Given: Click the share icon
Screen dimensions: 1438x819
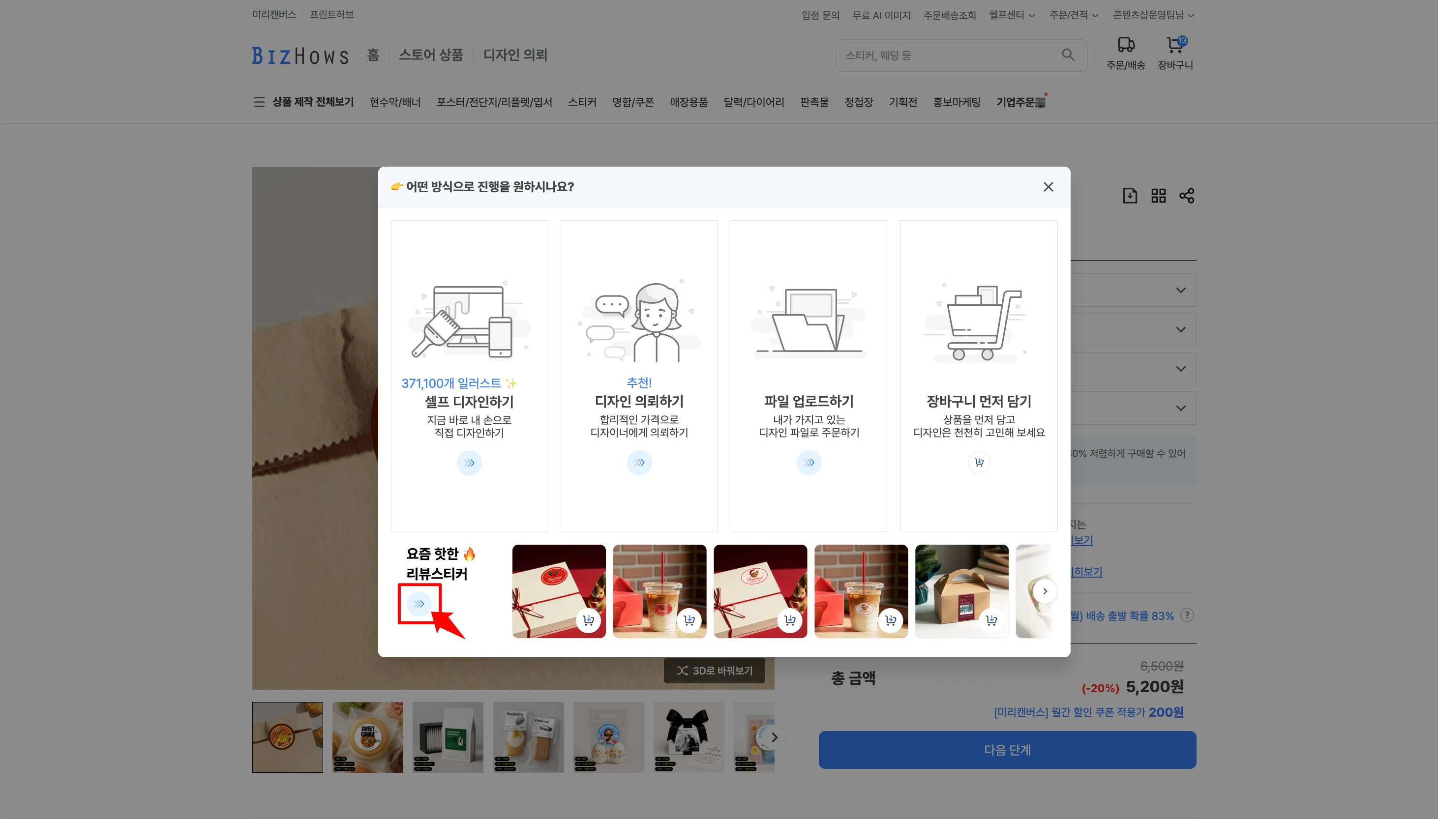Looking at the screenshot, I should click(x=1187, y=196).
